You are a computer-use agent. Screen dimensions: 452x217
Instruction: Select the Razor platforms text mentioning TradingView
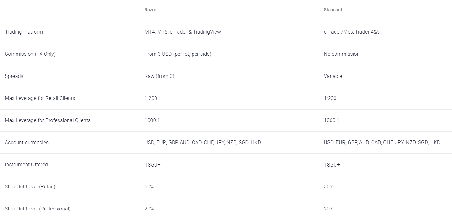pyautogui.click(x=183, y=32)
